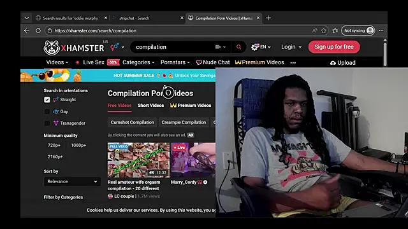Select the 2160p+ minimum quality option
Screen dimensions: 408x229
coord(55,157)
